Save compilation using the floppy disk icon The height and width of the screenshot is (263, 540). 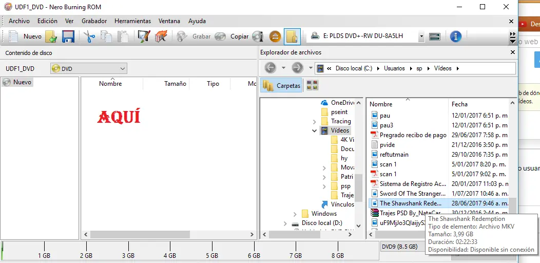68,36
